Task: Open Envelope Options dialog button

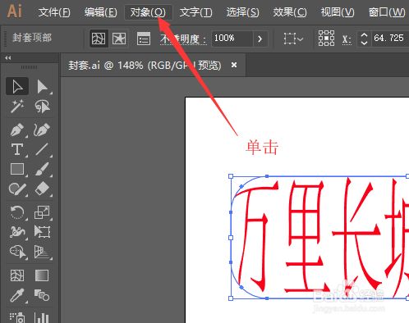Action: pos(144,39)
